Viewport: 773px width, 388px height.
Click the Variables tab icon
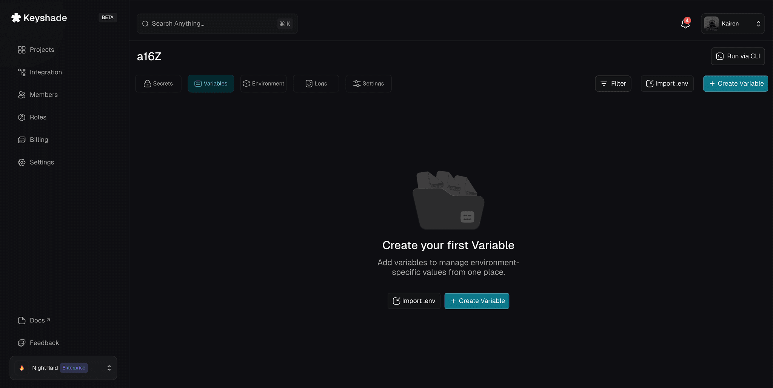pyautogui.click(x=198, y=83)
